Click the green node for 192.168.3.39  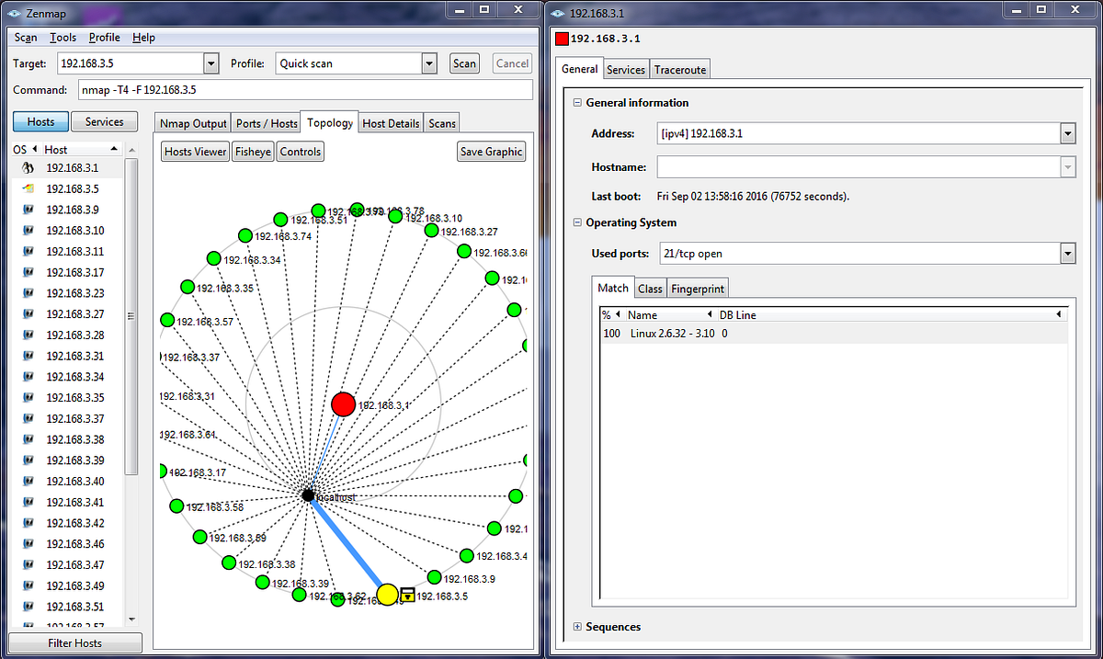coord(262,582)
